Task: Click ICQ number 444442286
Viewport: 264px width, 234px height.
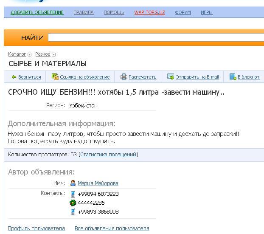Action: [91, 203]
